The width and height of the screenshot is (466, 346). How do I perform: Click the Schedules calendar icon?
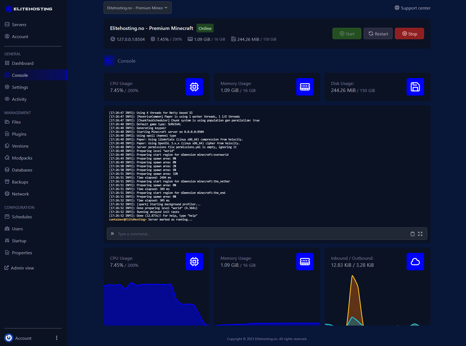click(x=7, y=217)
